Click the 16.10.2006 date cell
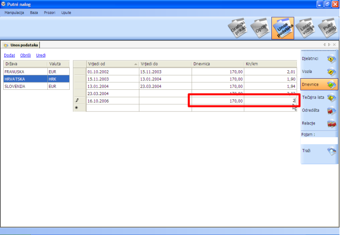 coord(113,101)
